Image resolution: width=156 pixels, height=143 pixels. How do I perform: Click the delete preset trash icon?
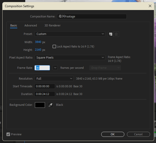pos(116,34)
